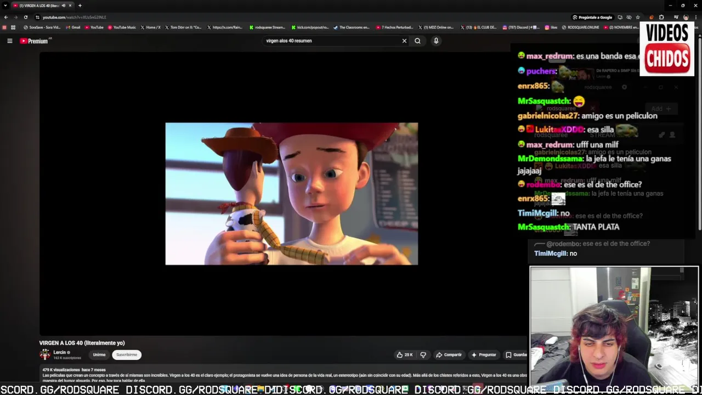Viewport: 702px width, 395px height.
Task: Open the EL CLUB DE bookmark
Action: 479,27
